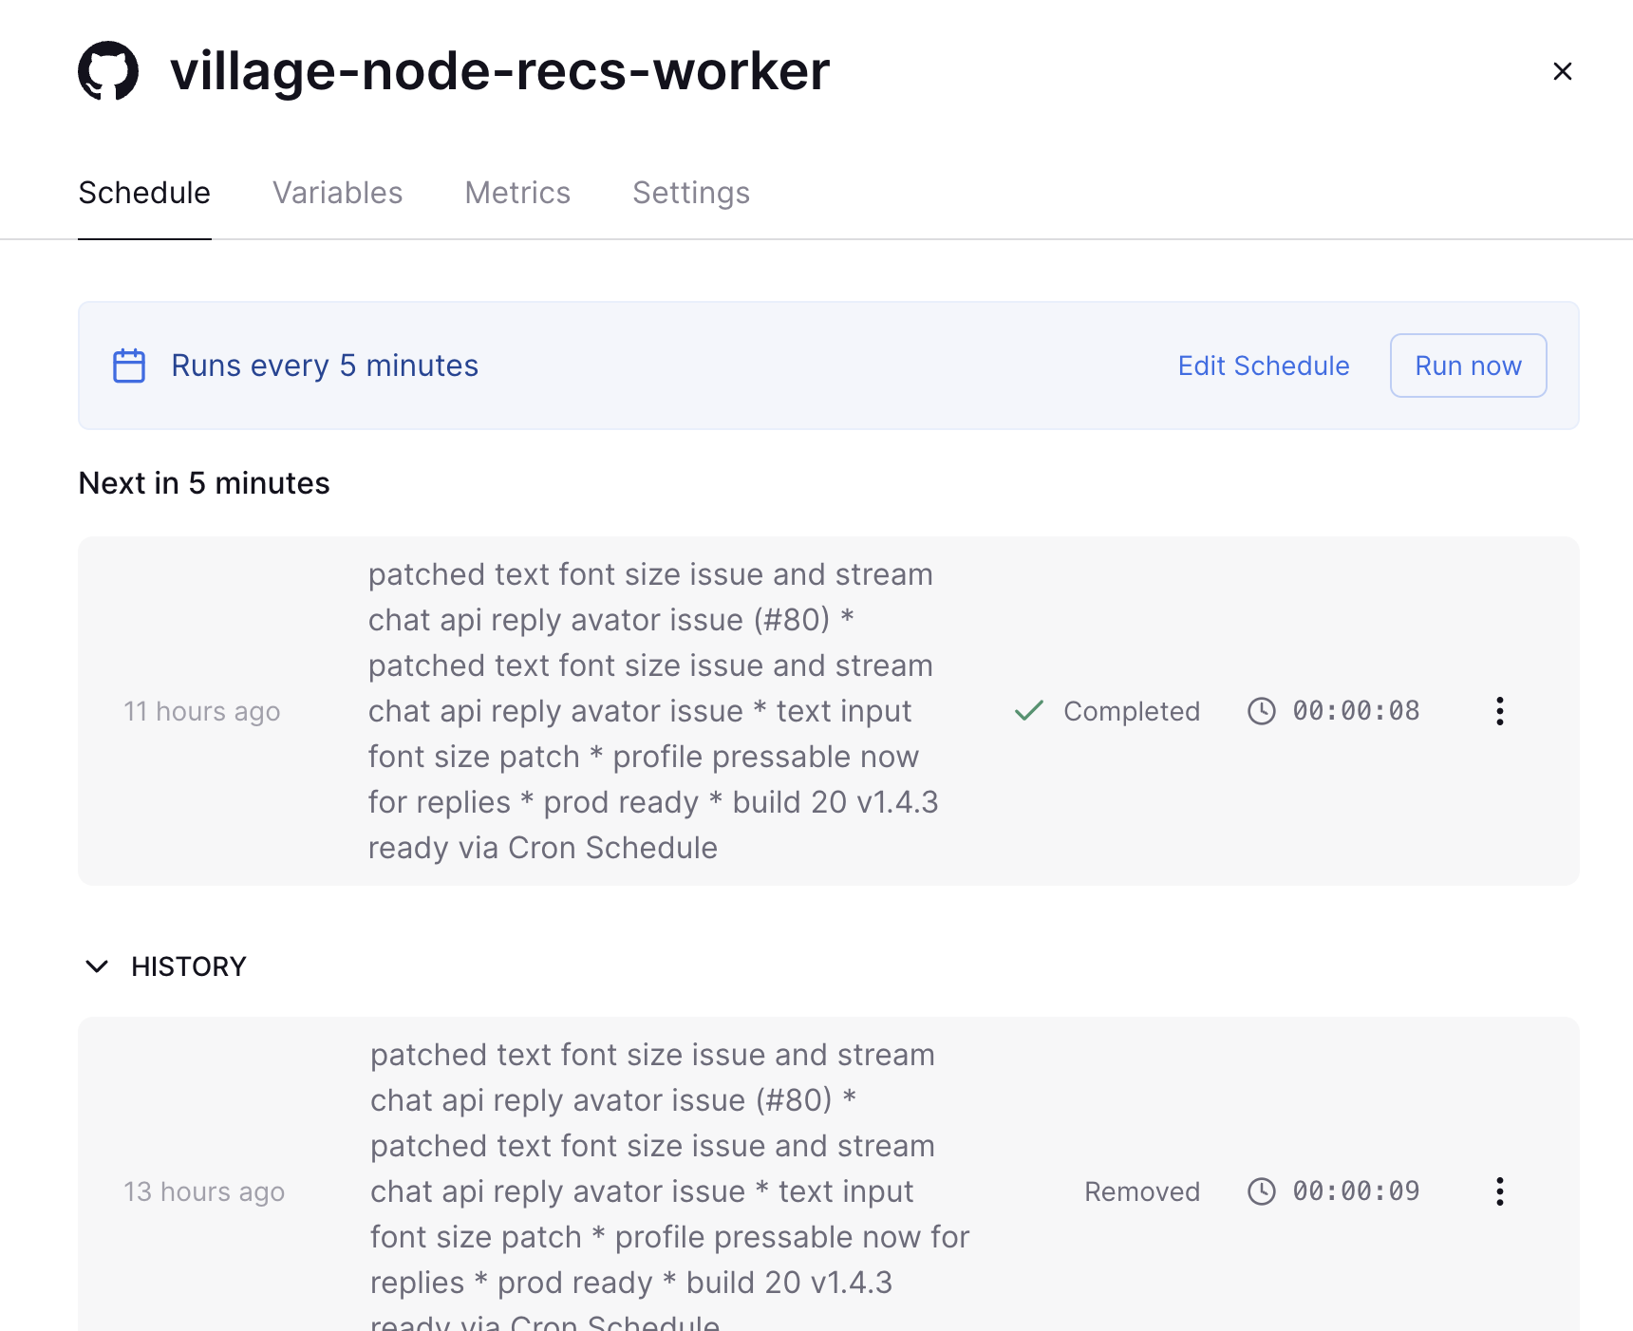The width and height of the screenshot is (1633, 1331).
Task: Open the Metrics tab
Action: click(x=517, y=193)
